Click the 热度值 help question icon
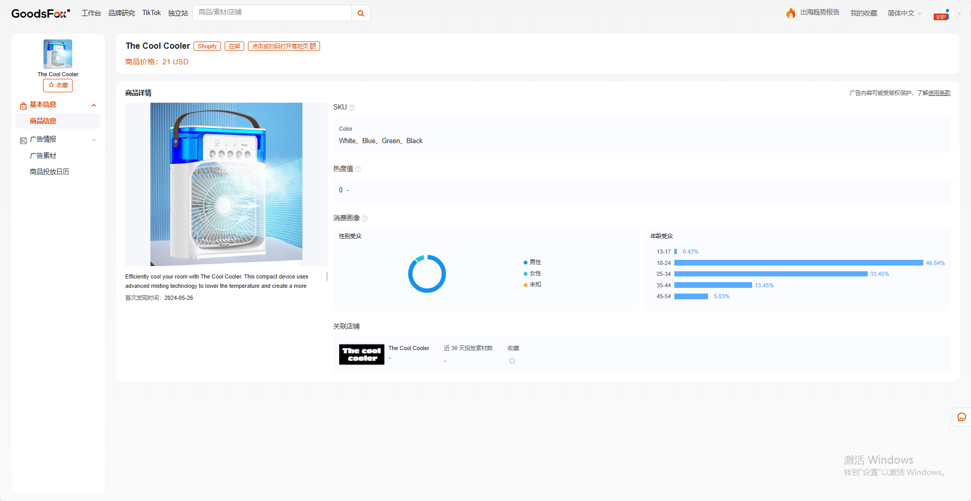 tap(358, 169)
